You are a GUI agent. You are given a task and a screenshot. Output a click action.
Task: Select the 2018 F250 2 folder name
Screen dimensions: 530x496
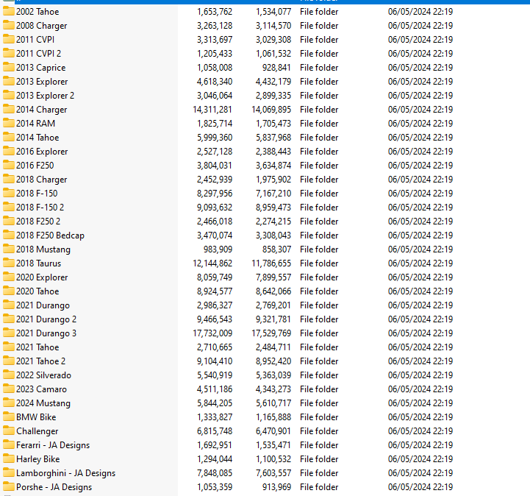pos(38,222)
